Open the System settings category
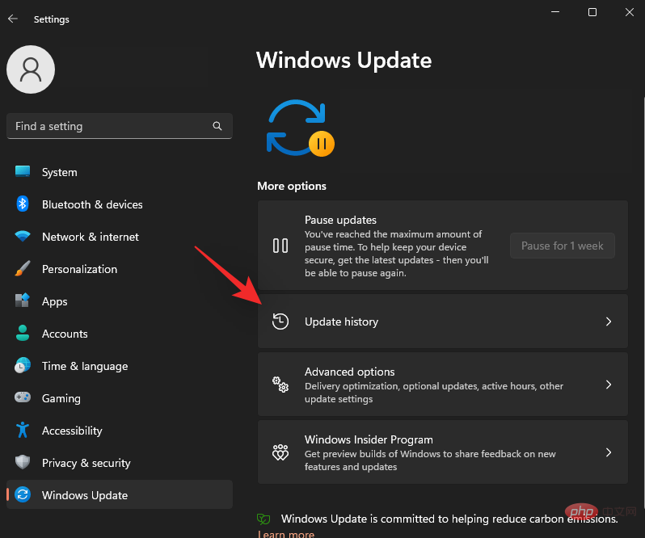Image resolution: width=645 pixels, height=538 pixels. click(x=60, y=172)
